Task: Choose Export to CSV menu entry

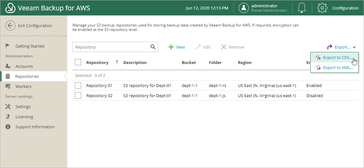Action: tap(334, 57)
